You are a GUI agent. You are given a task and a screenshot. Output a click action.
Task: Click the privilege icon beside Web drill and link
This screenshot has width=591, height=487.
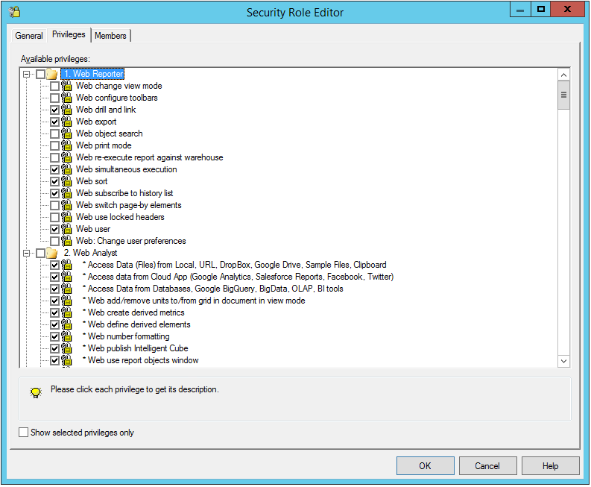[66, 110]
